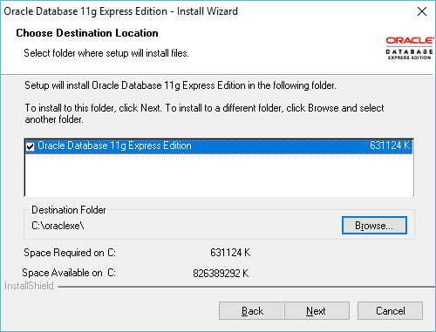The width and height of the screenshot is (436, 332).
Task: Cancel the Oracle installation
Action: 390,311
